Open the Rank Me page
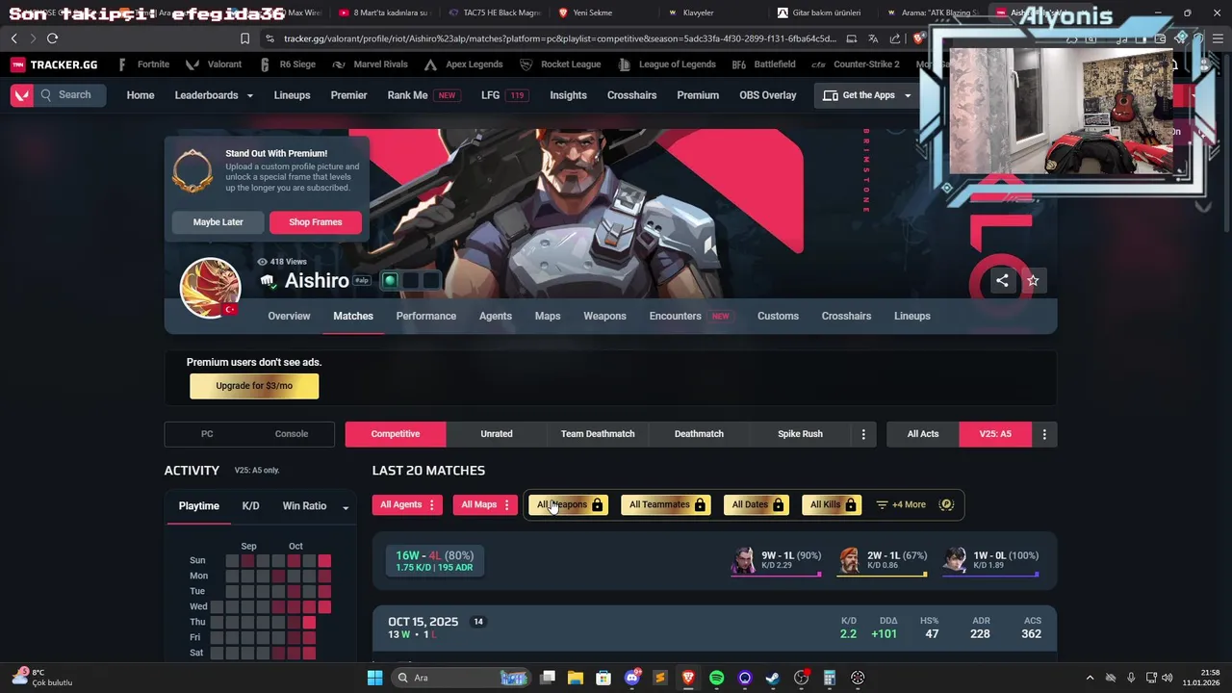This screenshot has height=693, width=1232. 423,95
